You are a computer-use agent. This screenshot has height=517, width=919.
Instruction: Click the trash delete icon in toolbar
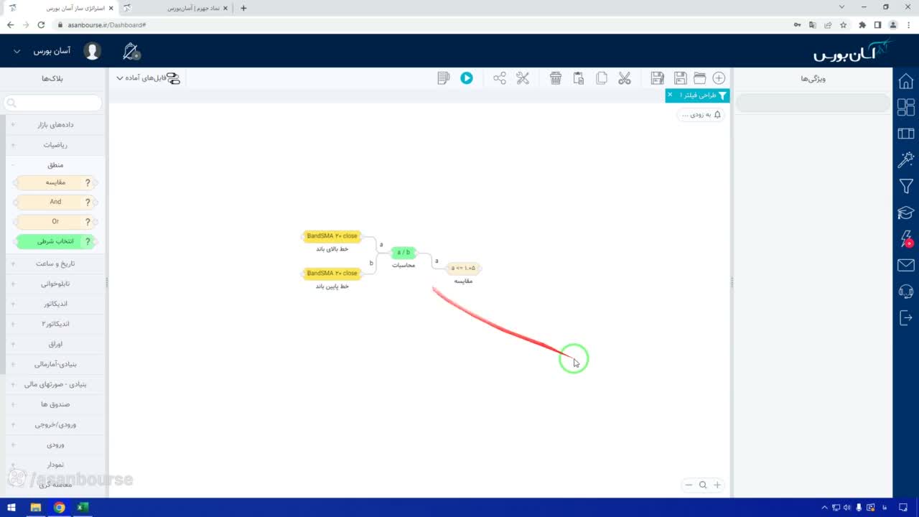tap(556, 78)
